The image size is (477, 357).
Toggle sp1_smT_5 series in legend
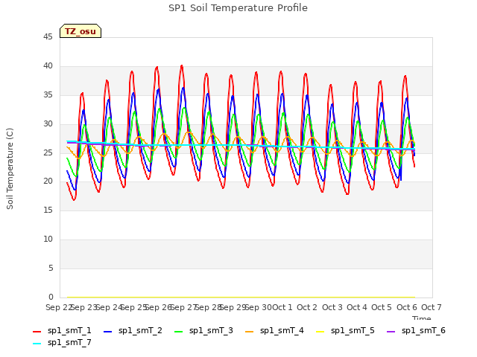click(x=345, y=330)
